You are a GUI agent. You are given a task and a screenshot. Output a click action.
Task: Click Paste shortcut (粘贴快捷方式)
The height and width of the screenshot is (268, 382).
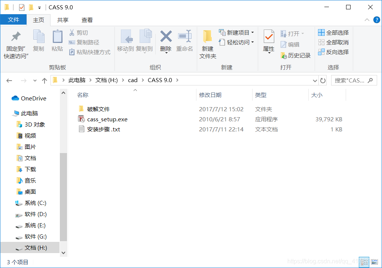(90, 52)
